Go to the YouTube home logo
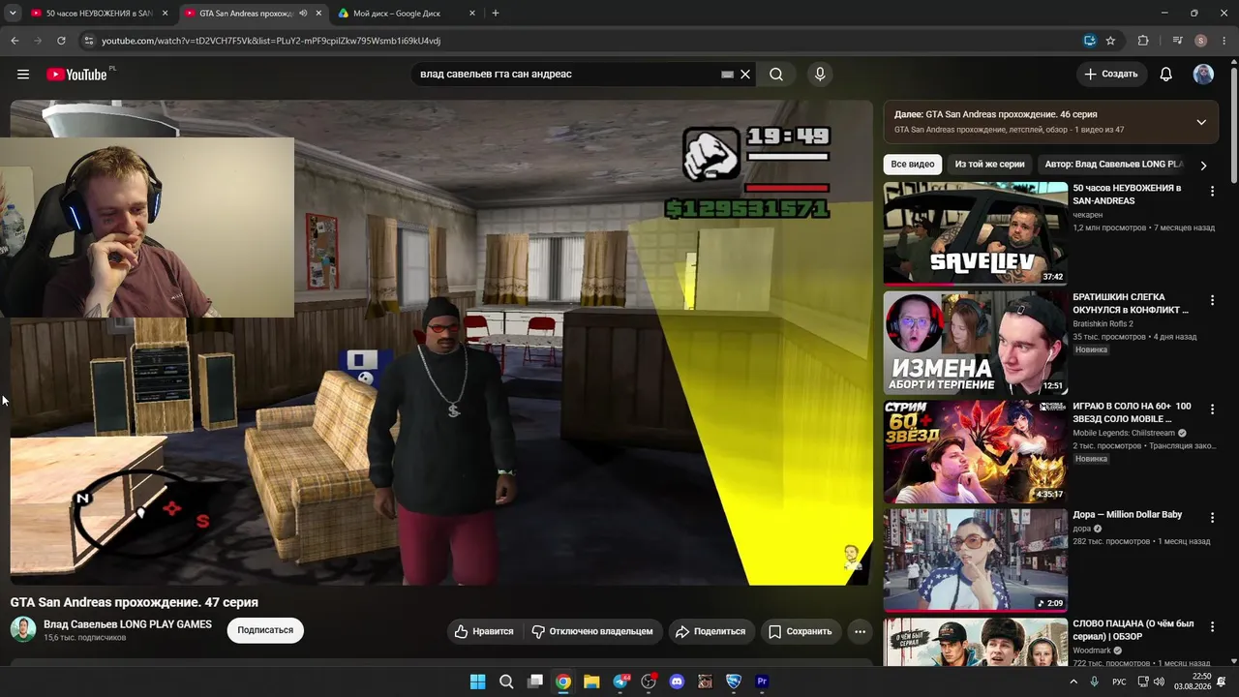 click(76, 75)
